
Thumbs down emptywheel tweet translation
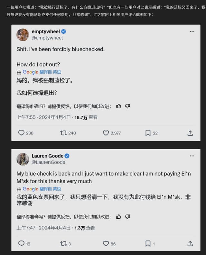point(127,106)
